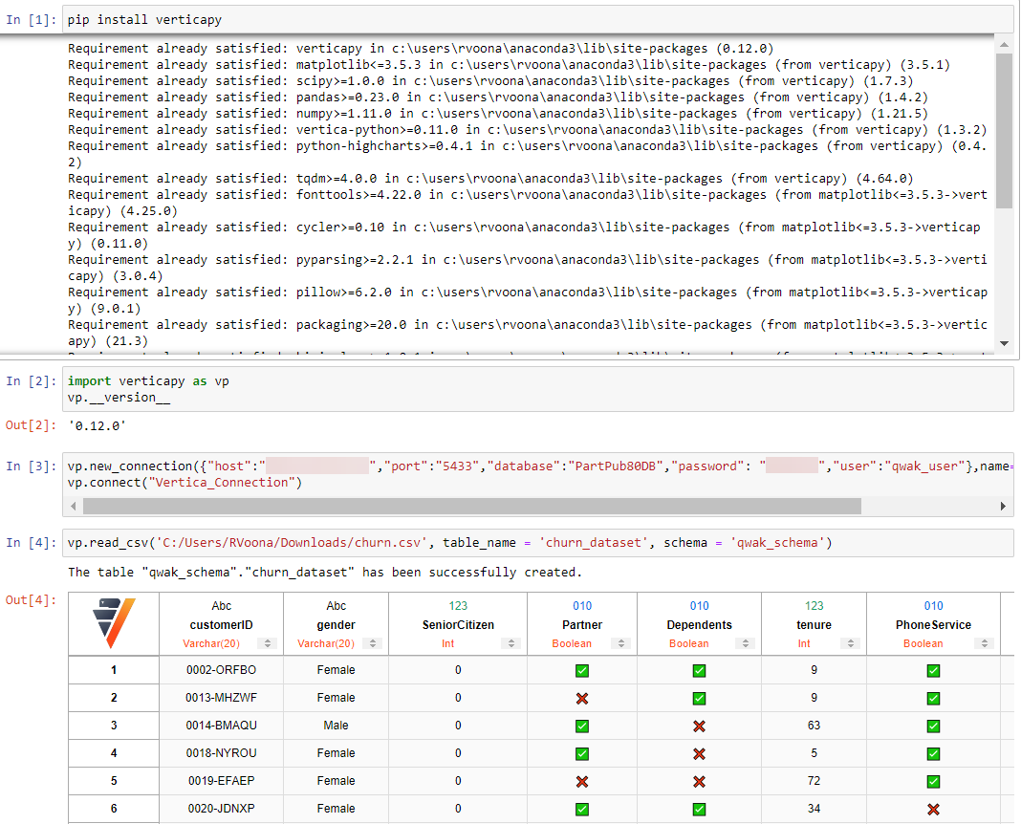This screenshot has width=1021, height=824.
Task: Click Dependents check mark in row 2
Action: click(700, 699)
